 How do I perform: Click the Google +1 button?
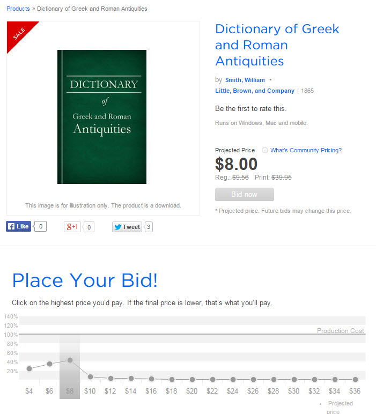pos(72,227)
